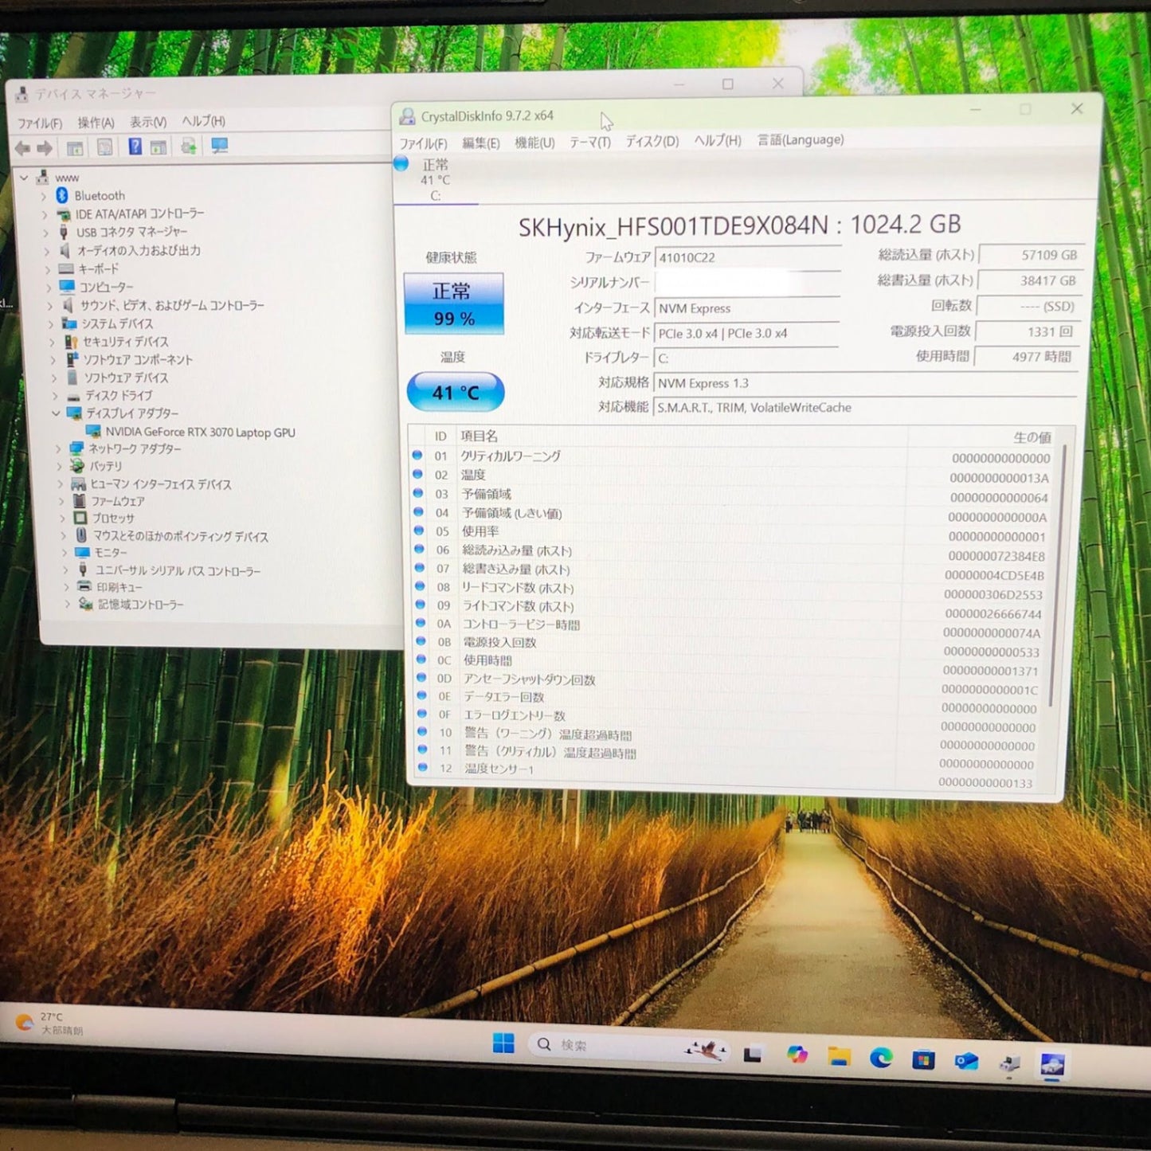The width and height of the screenshot is (1151, 1151).
Task: Open ファイル(F) menu in Device Manager
Action: point(40,123)
